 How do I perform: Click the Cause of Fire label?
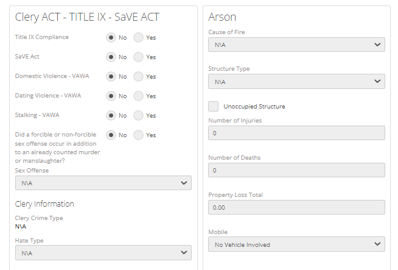coord(226,32)
